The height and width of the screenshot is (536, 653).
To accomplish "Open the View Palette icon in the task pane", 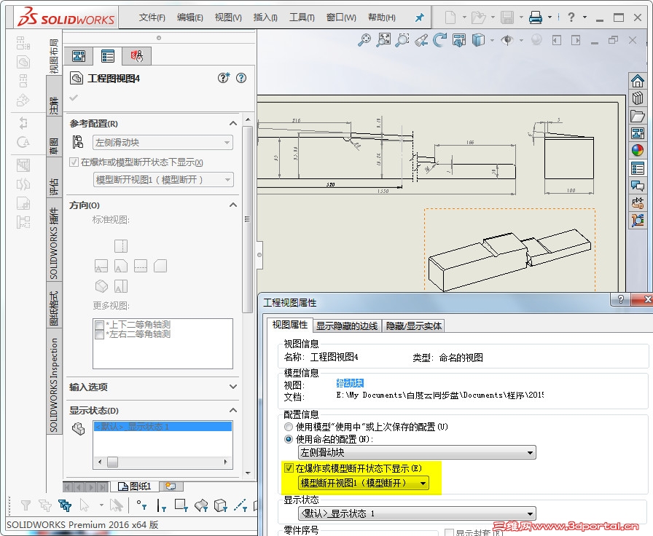I will coord(637,133).
